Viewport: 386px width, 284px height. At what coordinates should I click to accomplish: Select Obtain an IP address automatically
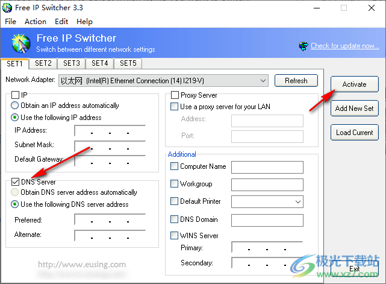coord(15,106)
